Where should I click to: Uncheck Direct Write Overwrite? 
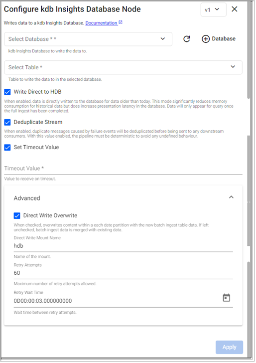point(17,216)
